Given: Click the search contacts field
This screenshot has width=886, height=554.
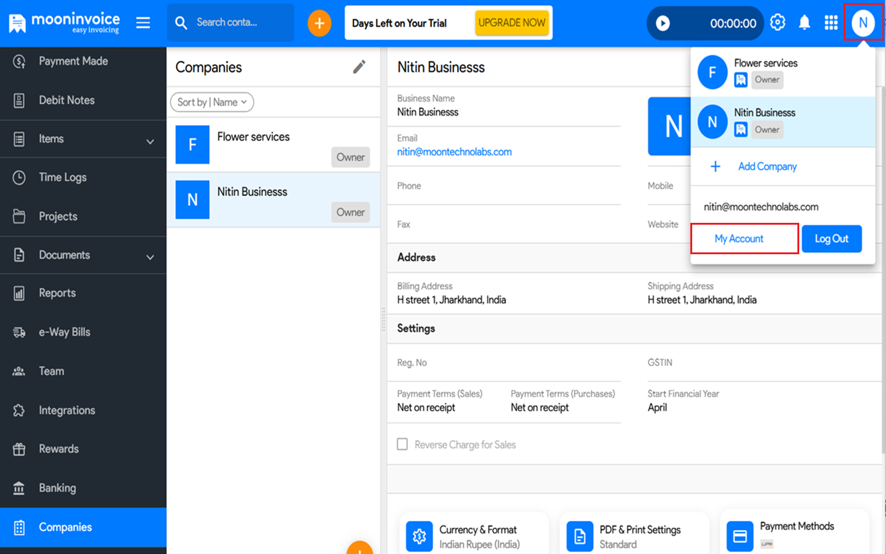Looking at the screenshot, I should click(231, 23).
